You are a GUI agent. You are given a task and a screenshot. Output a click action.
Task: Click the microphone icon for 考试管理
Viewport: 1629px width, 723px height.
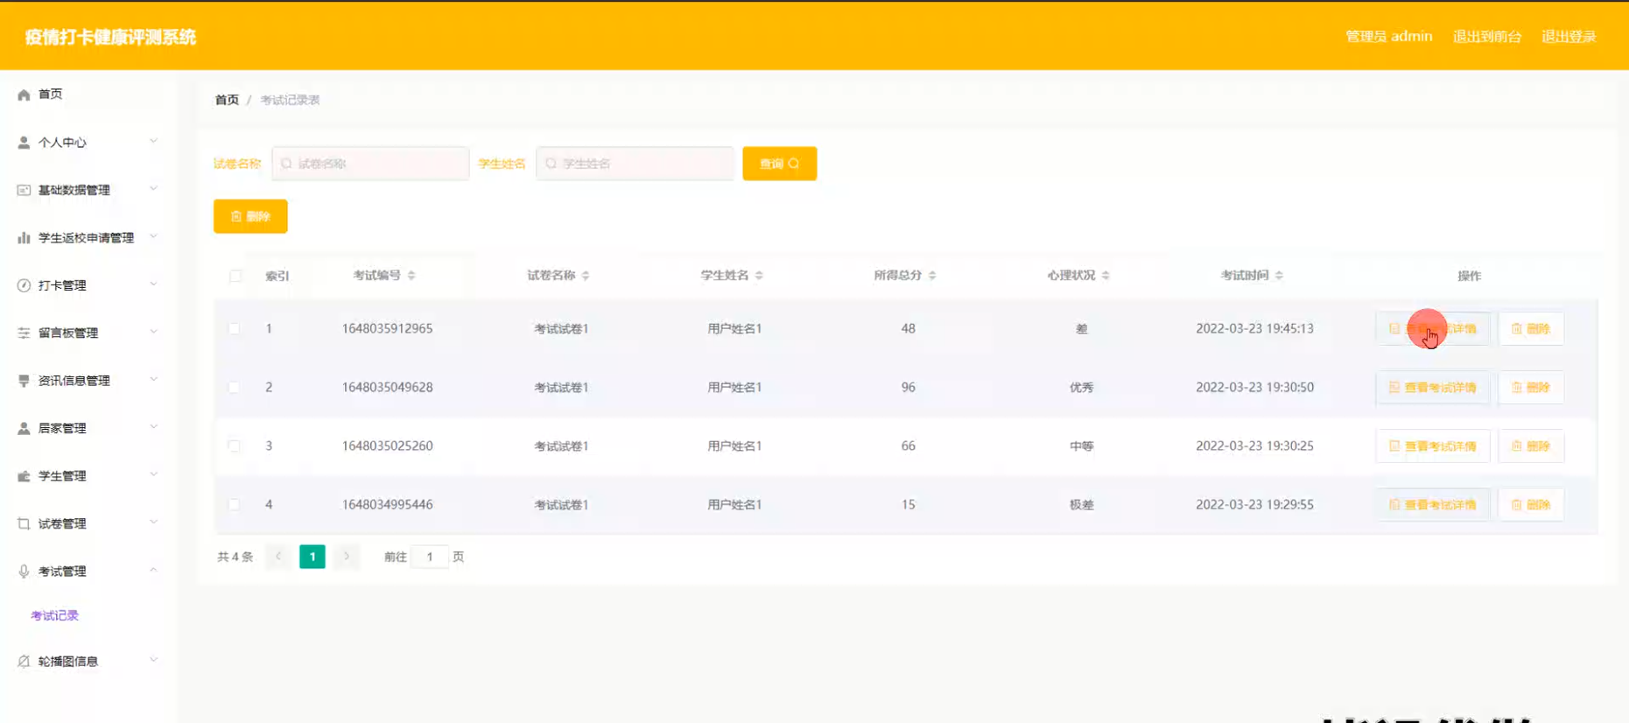pyautogui.click(x=24, y=572)
